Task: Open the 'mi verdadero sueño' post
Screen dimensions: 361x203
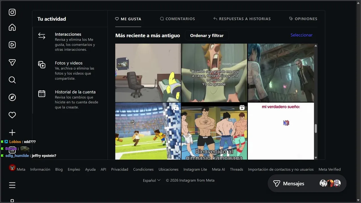Action: point(281,131)
